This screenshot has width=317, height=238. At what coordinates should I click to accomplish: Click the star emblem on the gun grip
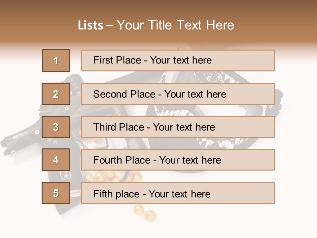(66, 176)
